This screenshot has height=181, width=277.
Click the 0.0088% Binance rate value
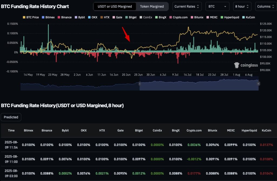click(x=47, y=173)
